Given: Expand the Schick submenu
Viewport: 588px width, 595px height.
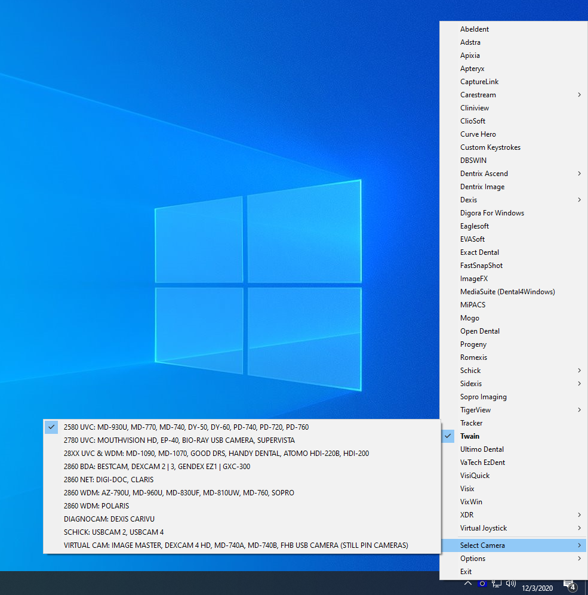Looking at the screenshot, I should [x=513, y=371].
